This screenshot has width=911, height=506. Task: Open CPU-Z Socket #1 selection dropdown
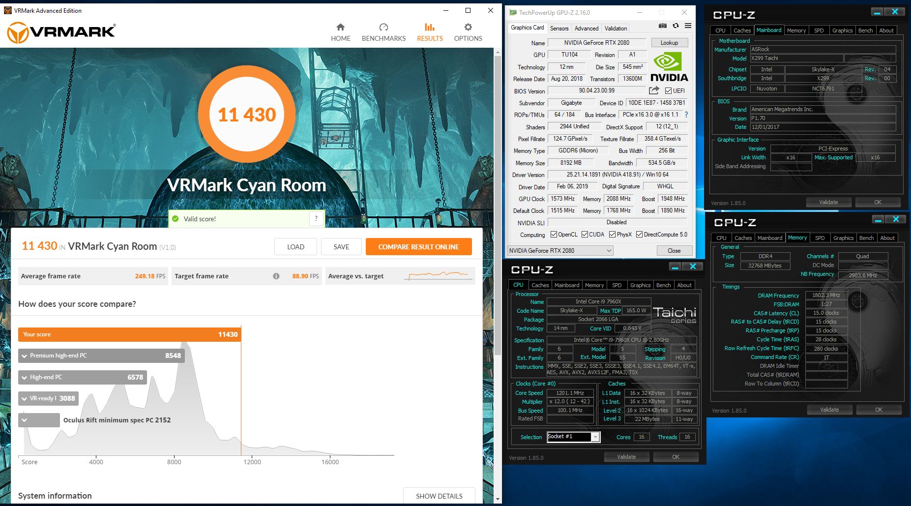pyautogui.click(x=573, y=437)
